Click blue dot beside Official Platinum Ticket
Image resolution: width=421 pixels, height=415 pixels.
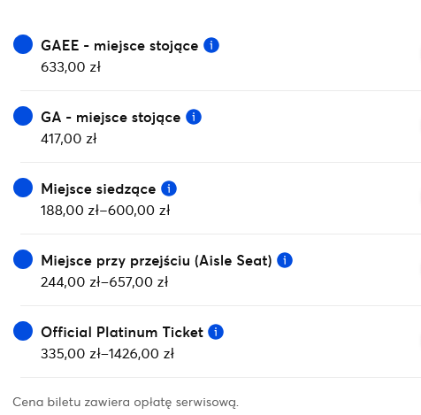click(x=23, y=331)
